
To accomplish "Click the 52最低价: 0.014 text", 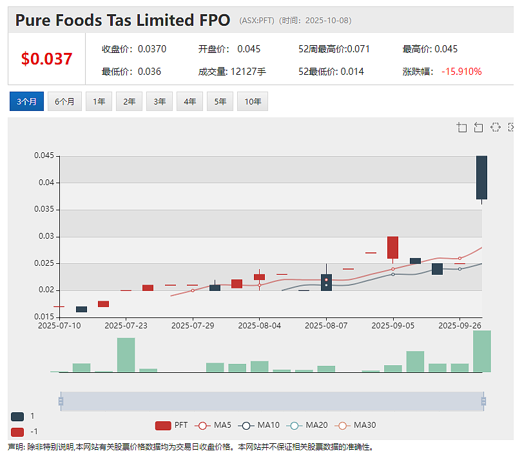I will point(331,72).
